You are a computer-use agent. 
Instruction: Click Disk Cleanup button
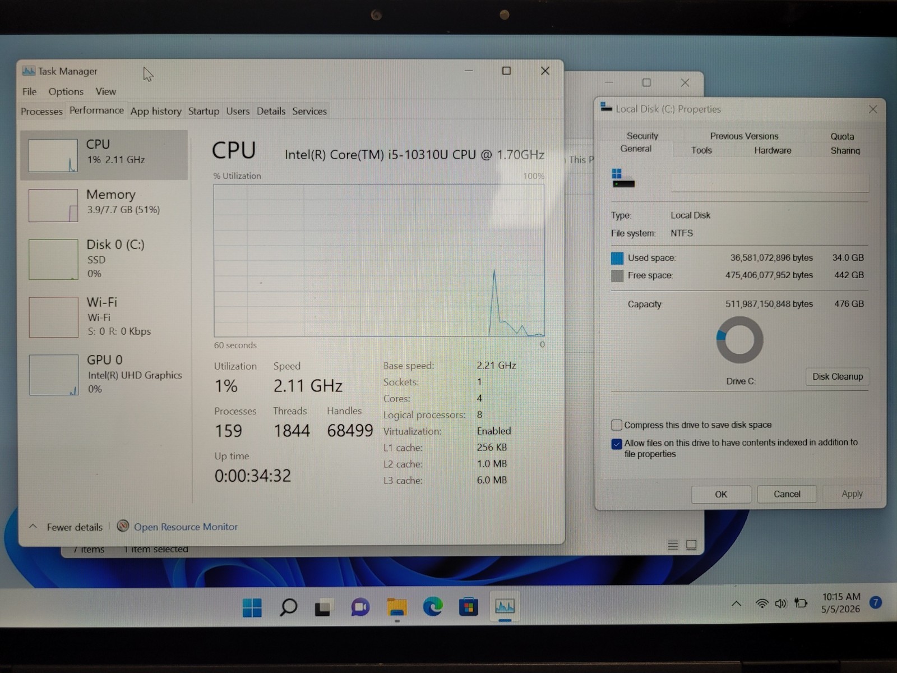coord(838,376)
